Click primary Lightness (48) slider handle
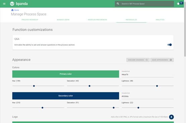The height and width of the screenshot is (123, 186). coord(157,86)
